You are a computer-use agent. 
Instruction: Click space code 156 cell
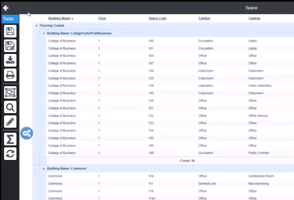tap(151, 146)
